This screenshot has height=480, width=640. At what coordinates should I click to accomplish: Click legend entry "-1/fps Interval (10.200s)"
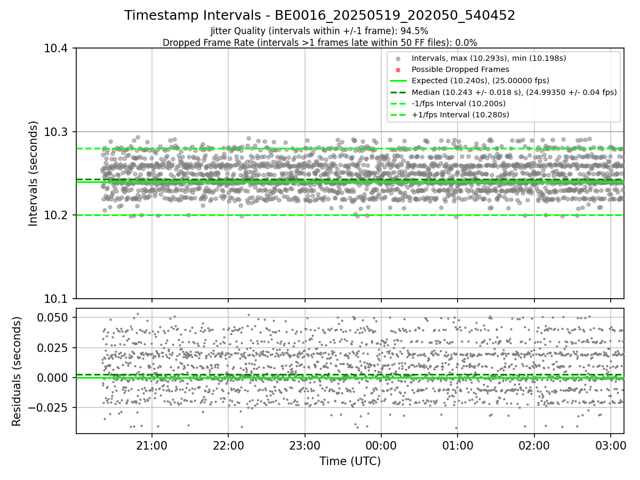(459, 103)
